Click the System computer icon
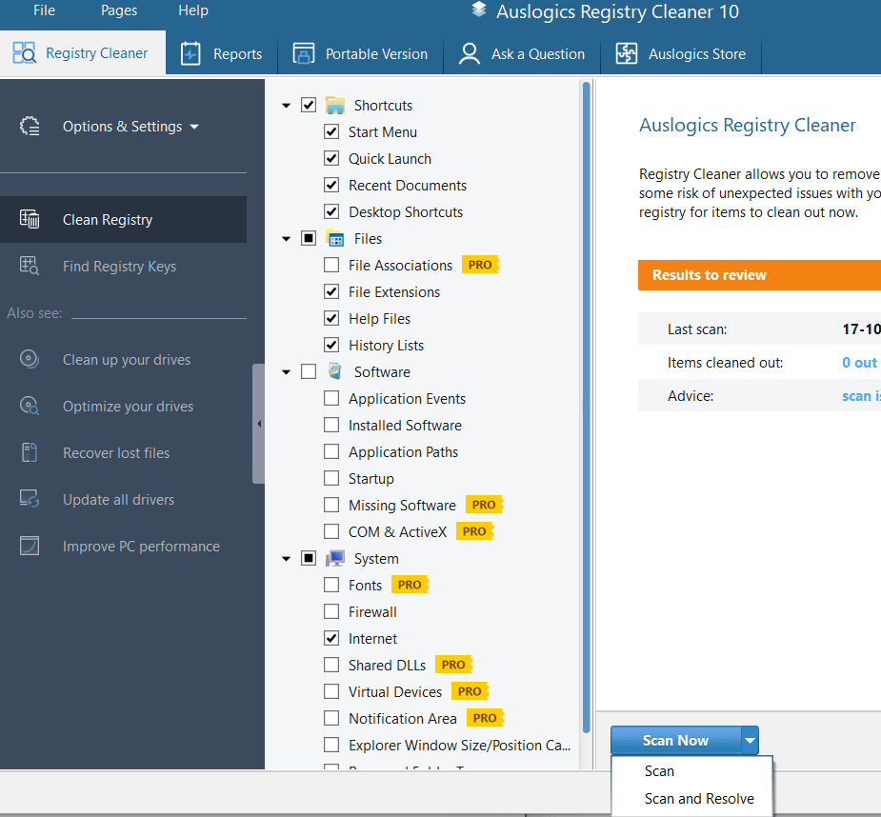Image resolution: width=881 pixels, height=817 pixels. (335, 558)
